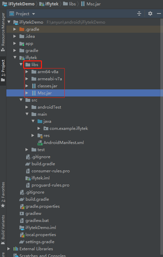Image resolution: width=163 pixels, height=257 pixels.
Task: Click the consumer-rules.pro file icon
Action: tap(28, 171)
